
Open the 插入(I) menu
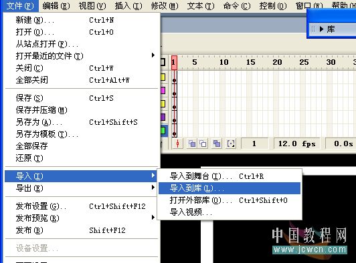(x=128, y=6)
